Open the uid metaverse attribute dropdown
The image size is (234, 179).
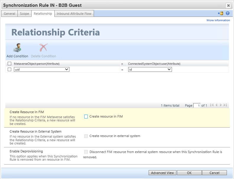[41, 69]
